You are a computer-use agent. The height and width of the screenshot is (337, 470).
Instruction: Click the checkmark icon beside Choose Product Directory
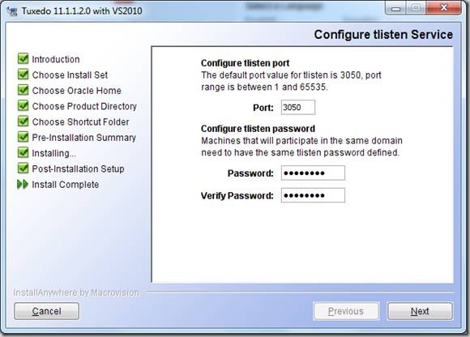(23, 106)
